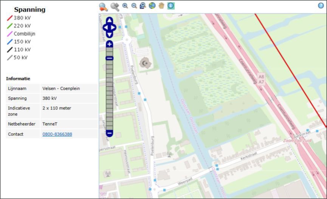The image size is (327, 199).
Task: Pan the map down with arrow
Action: [x=109, y=35]
